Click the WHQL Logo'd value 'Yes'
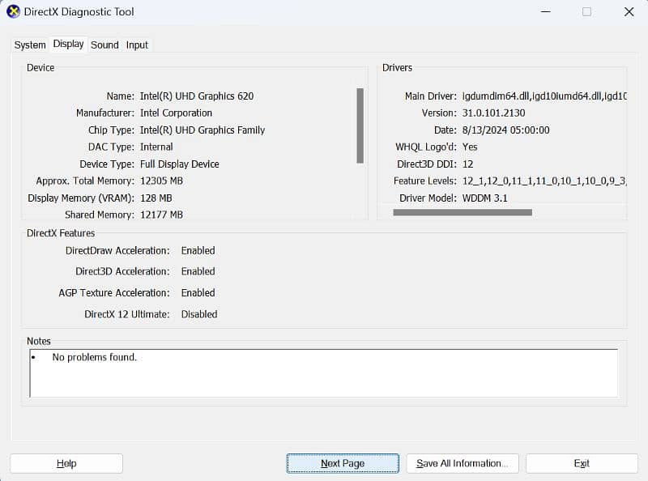The height and width of the screenshot is (481, 648). 470,147
